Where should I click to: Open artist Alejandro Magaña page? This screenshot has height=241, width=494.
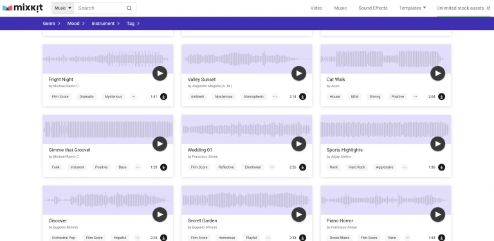(x=212, y=86)
